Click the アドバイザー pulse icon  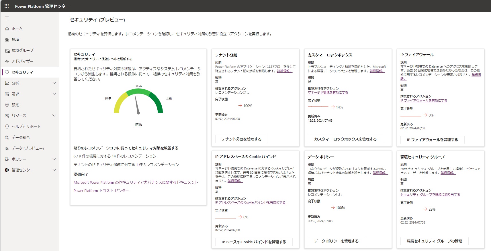pyautogui.click(x=7, y=61)
